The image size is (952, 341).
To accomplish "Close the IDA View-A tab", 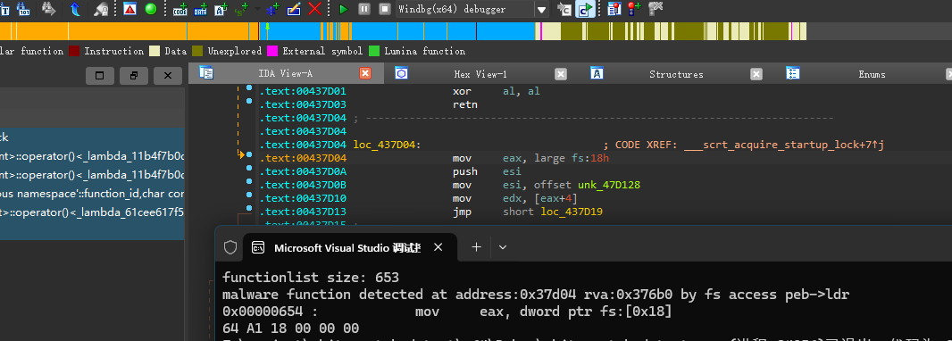I will [365, 73].
